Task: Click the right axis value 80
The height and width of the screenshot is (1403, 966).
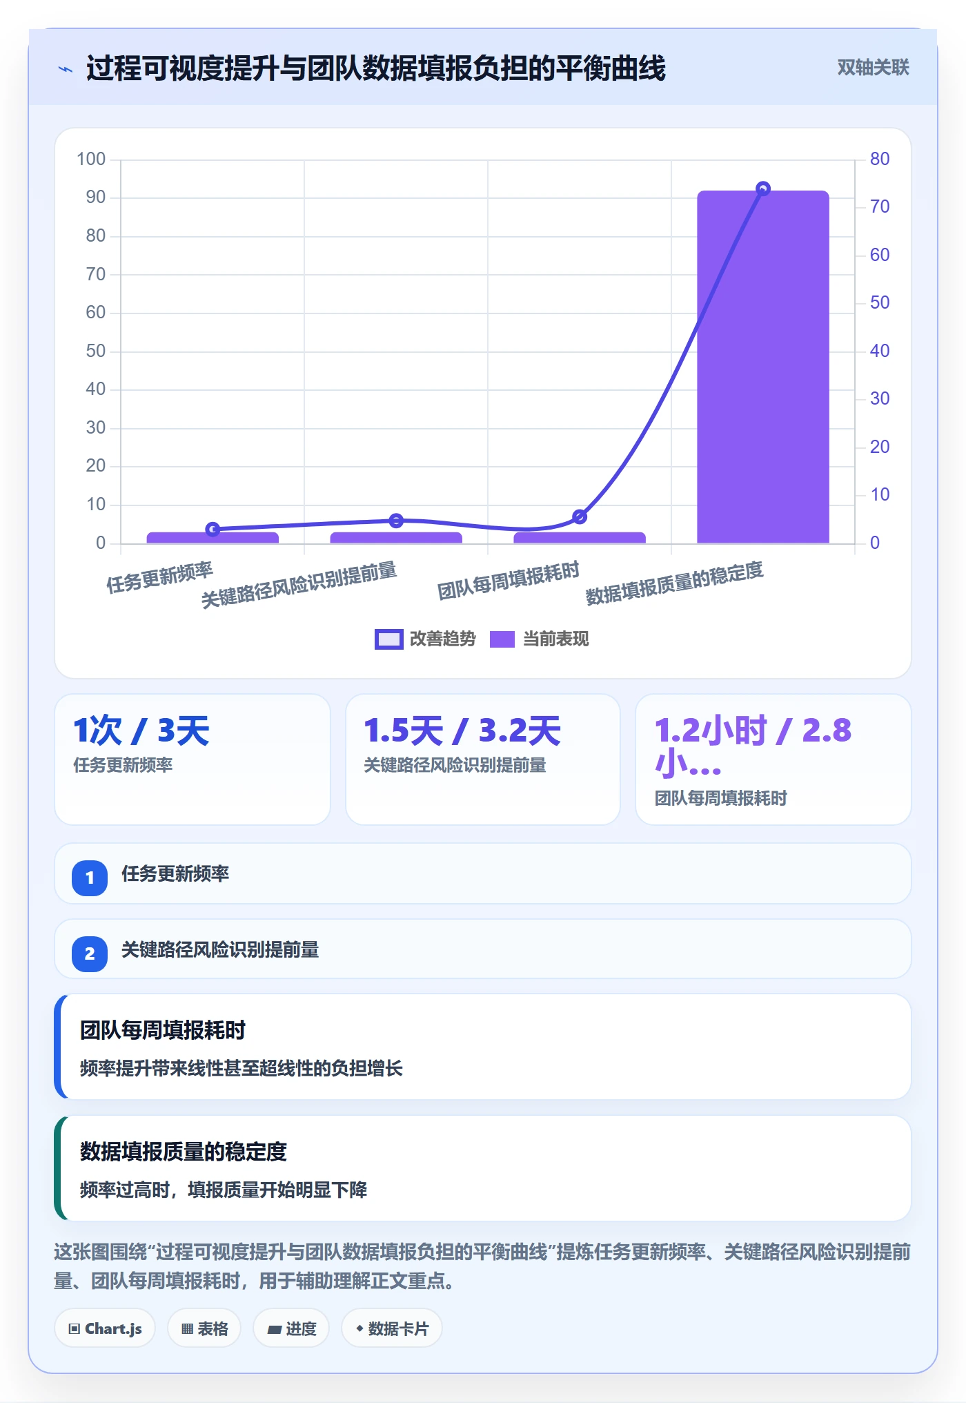Action: click(880, 159)
